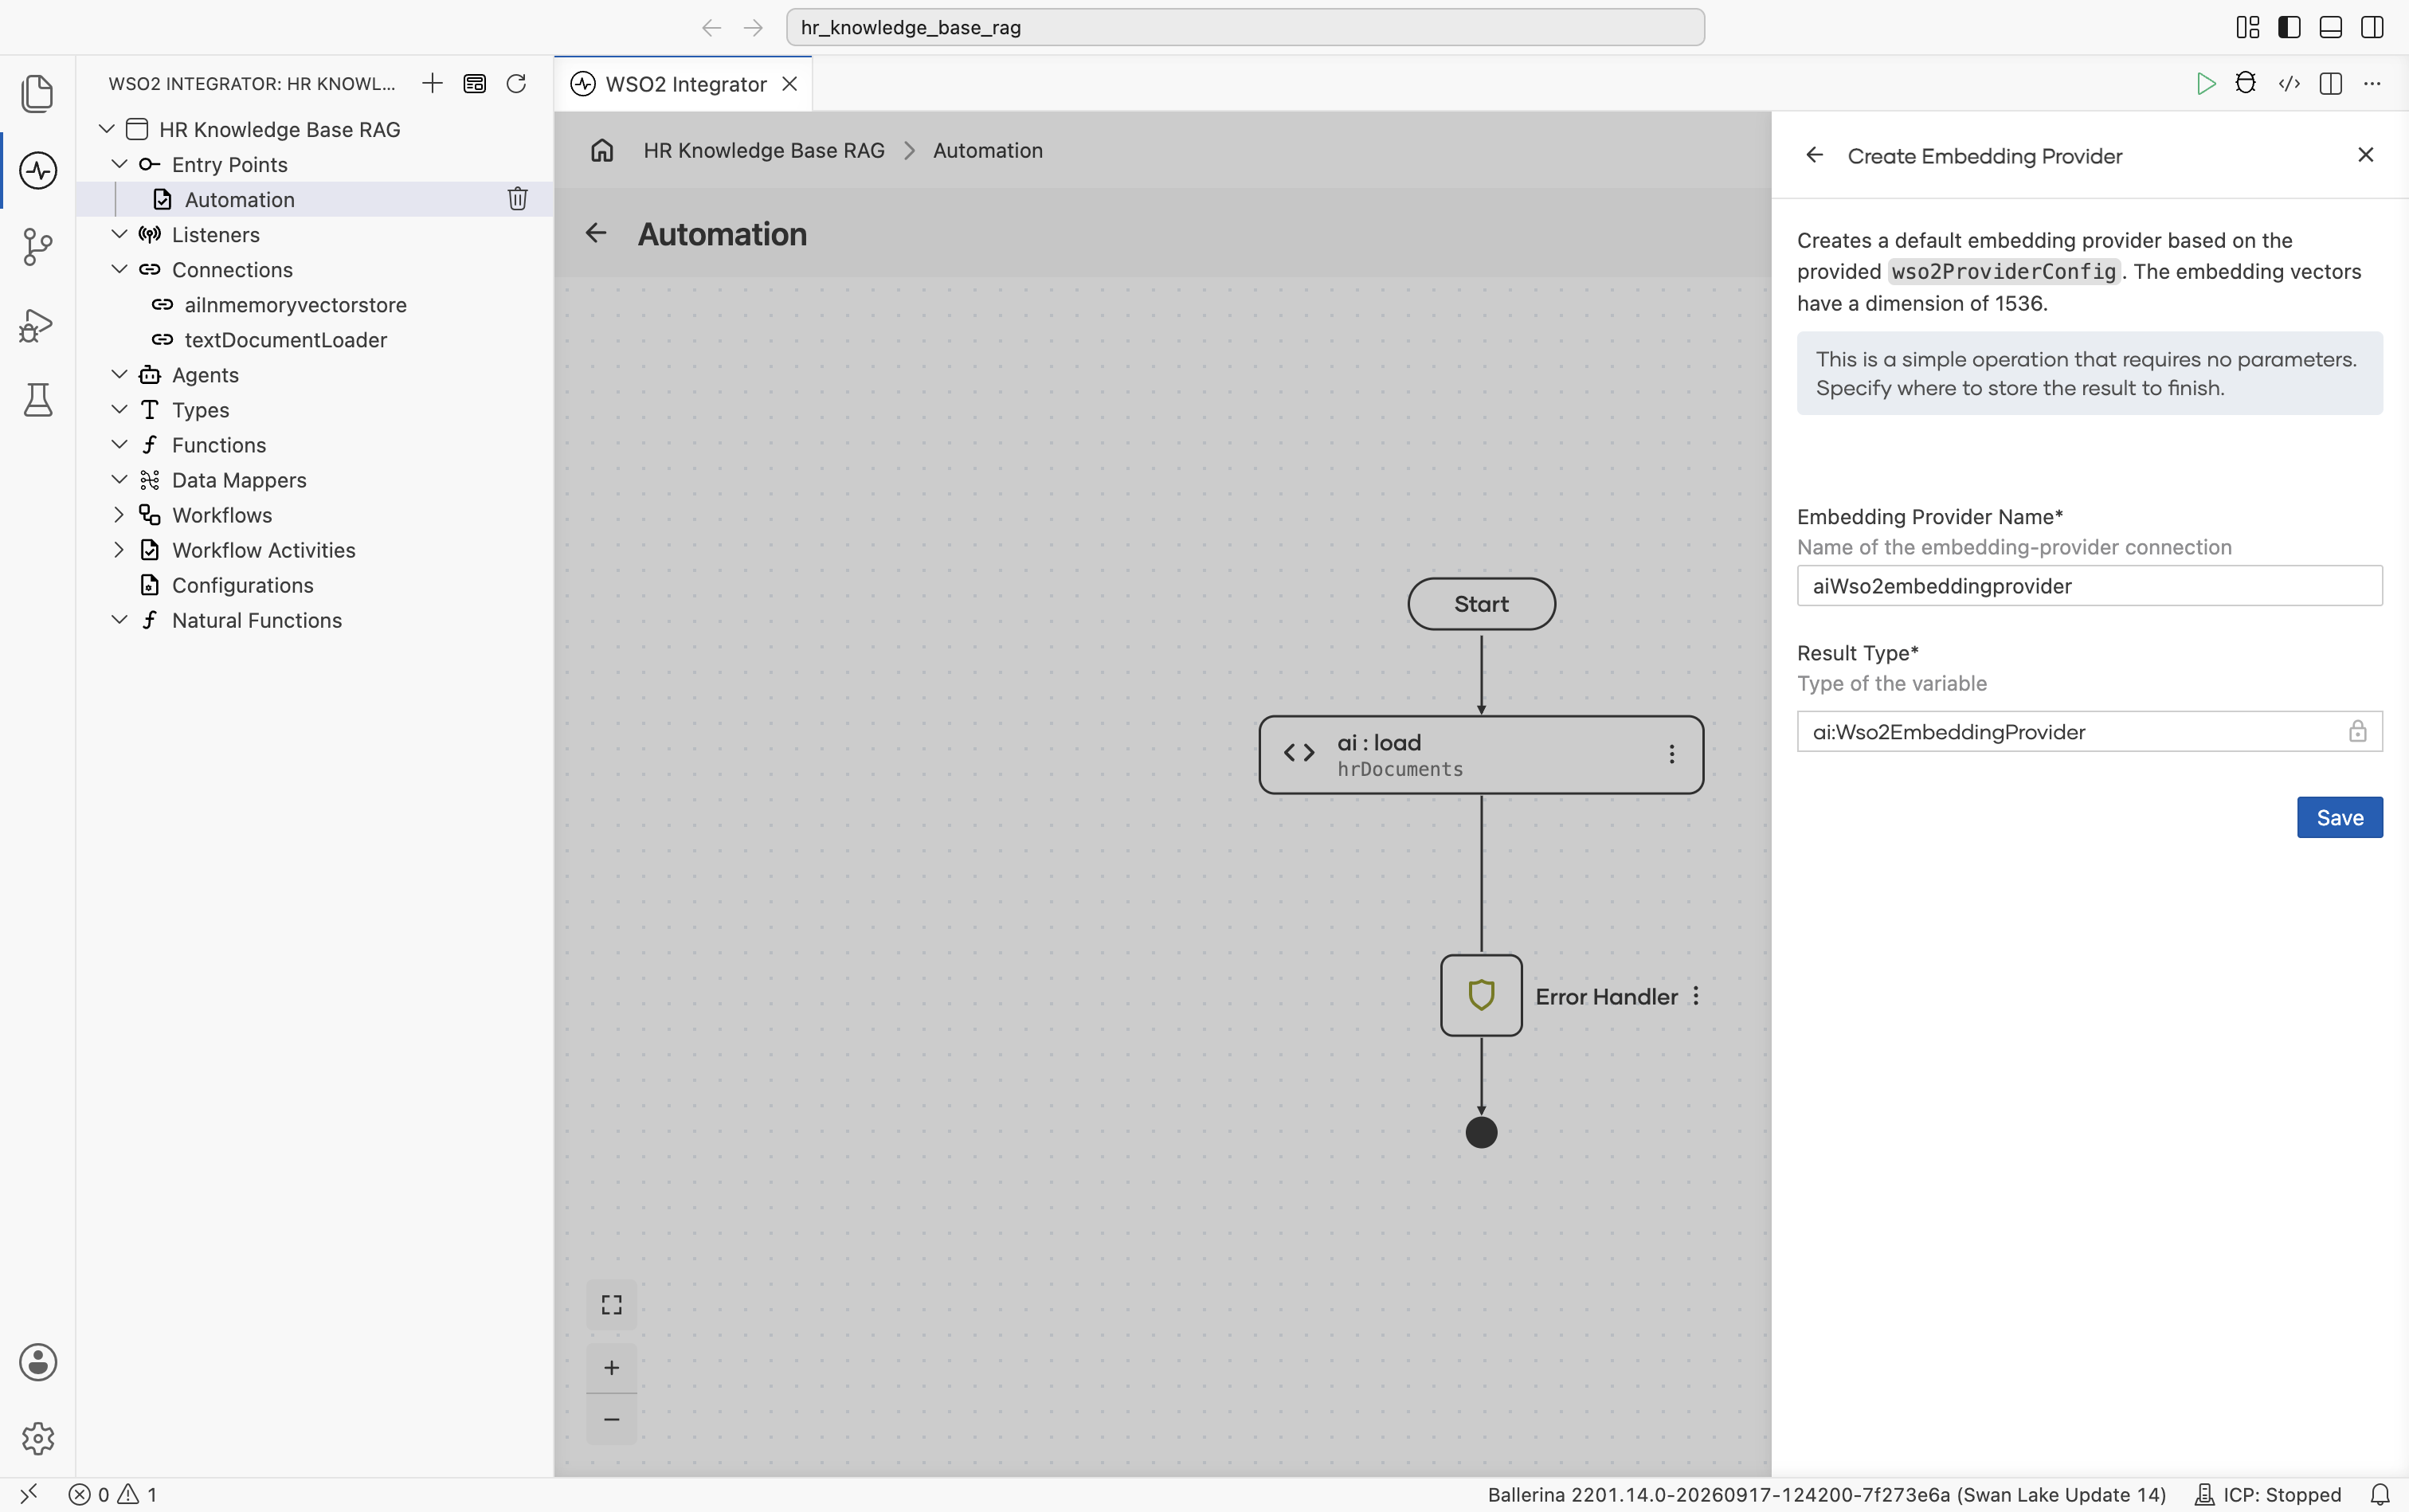This screenshot has height=1512, width=2409.
Task: Open the Testing flask icon
Action: pos(38,400)
